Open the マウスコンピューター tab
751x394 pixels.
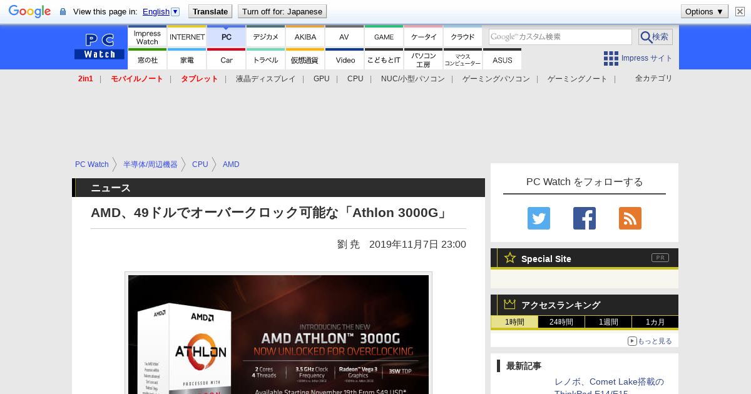coord(462,59)
